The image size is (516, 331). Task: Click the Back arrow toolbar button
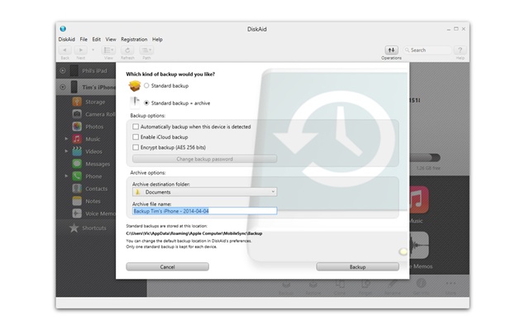click(64, 50)
